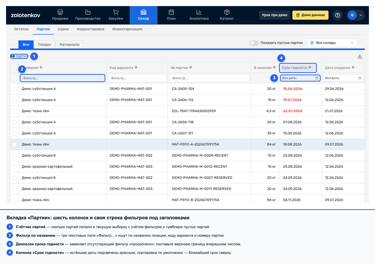
Task: Click the zolotenkov logo
Action: click(x=26, y=15)
